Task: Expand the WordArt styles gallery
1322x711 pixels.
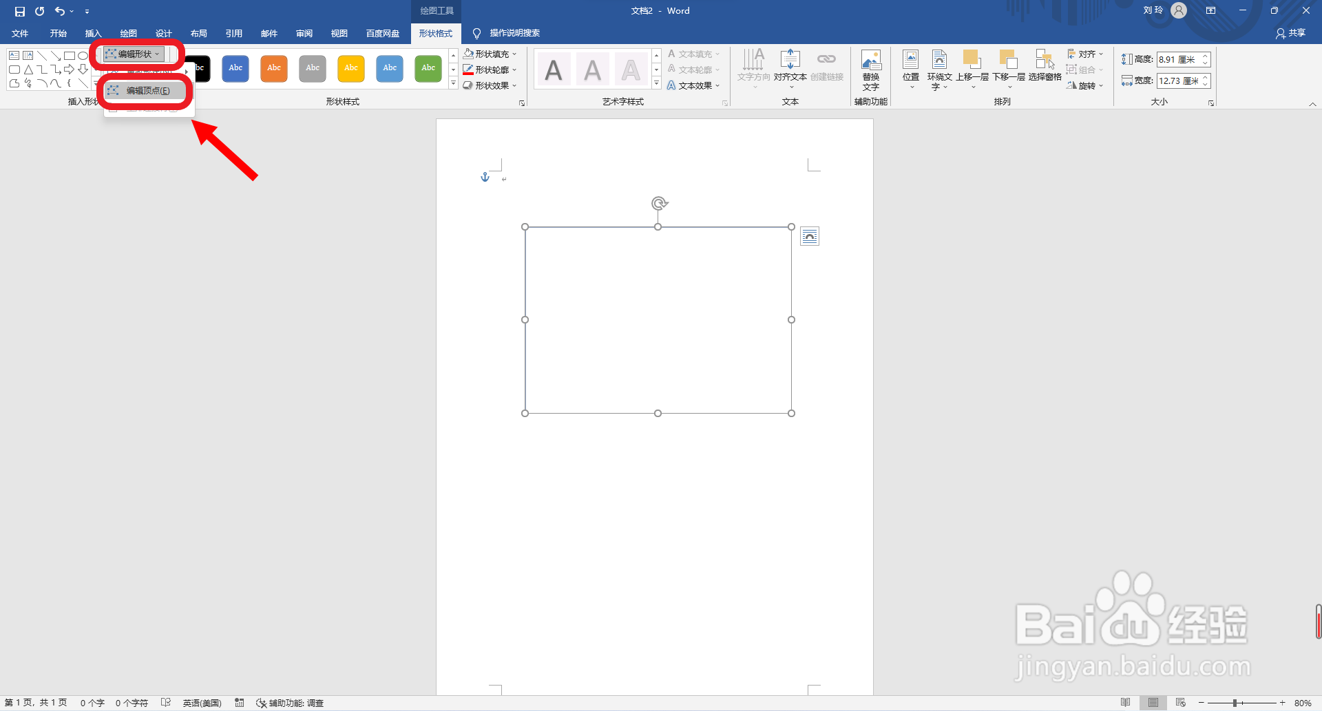Action: (x=656, y=84)
